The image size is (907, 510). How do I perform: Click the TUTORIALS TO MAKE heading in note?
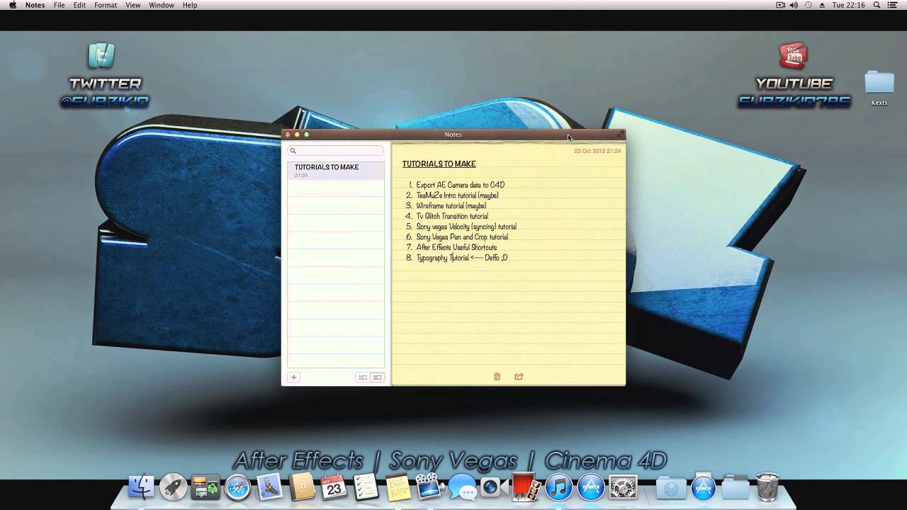(439, 164)
